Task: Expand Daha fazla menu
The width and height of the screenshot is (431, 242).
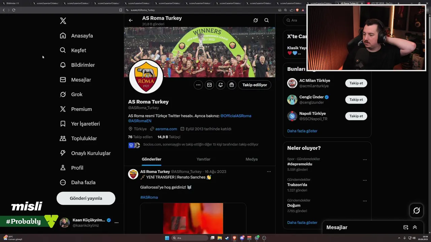Action: coord(77,183)
